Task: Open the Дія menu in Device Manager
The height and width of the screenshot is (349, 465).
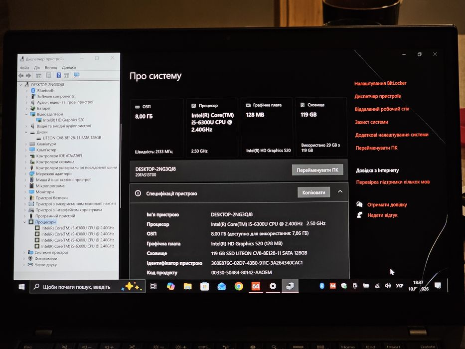Action: tap(37, 68)
